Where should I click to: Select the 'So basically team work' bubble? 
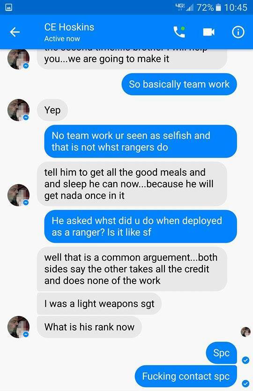coord(179,84)
